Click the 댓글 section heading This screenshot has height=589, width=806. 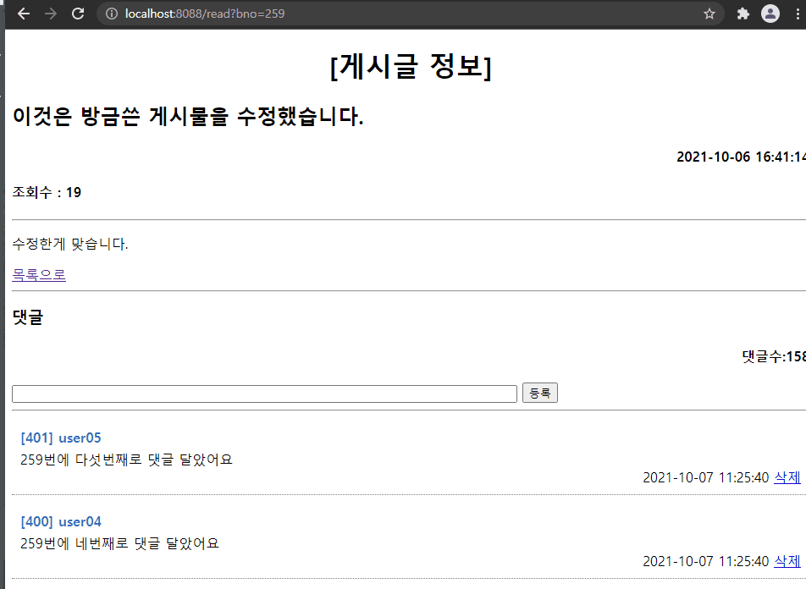[28, 317]
